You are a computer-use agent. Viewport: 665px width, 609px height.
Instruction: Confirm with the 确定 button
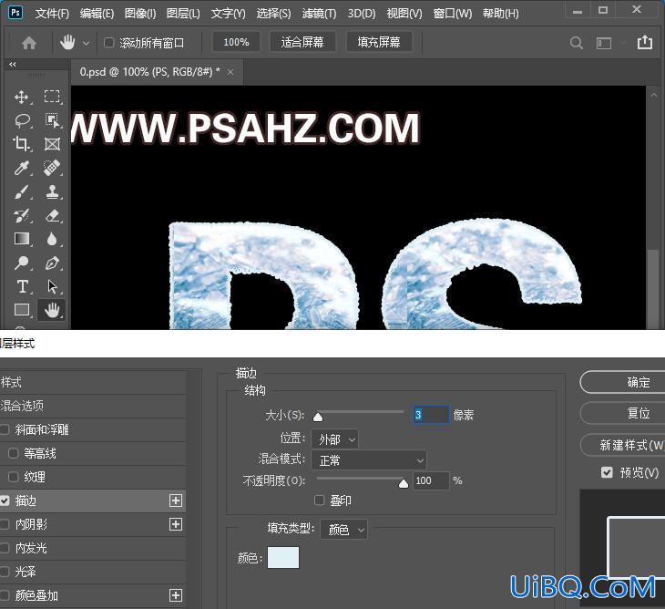tap(623, 382)
